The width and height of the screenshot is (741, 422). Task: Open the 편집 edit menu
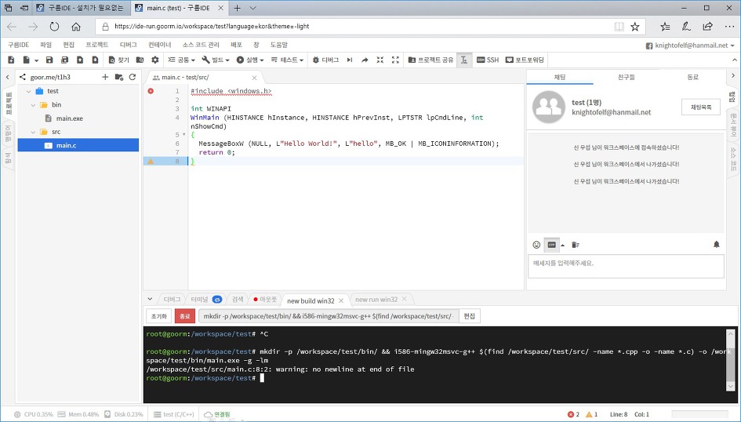click(68, 45)
